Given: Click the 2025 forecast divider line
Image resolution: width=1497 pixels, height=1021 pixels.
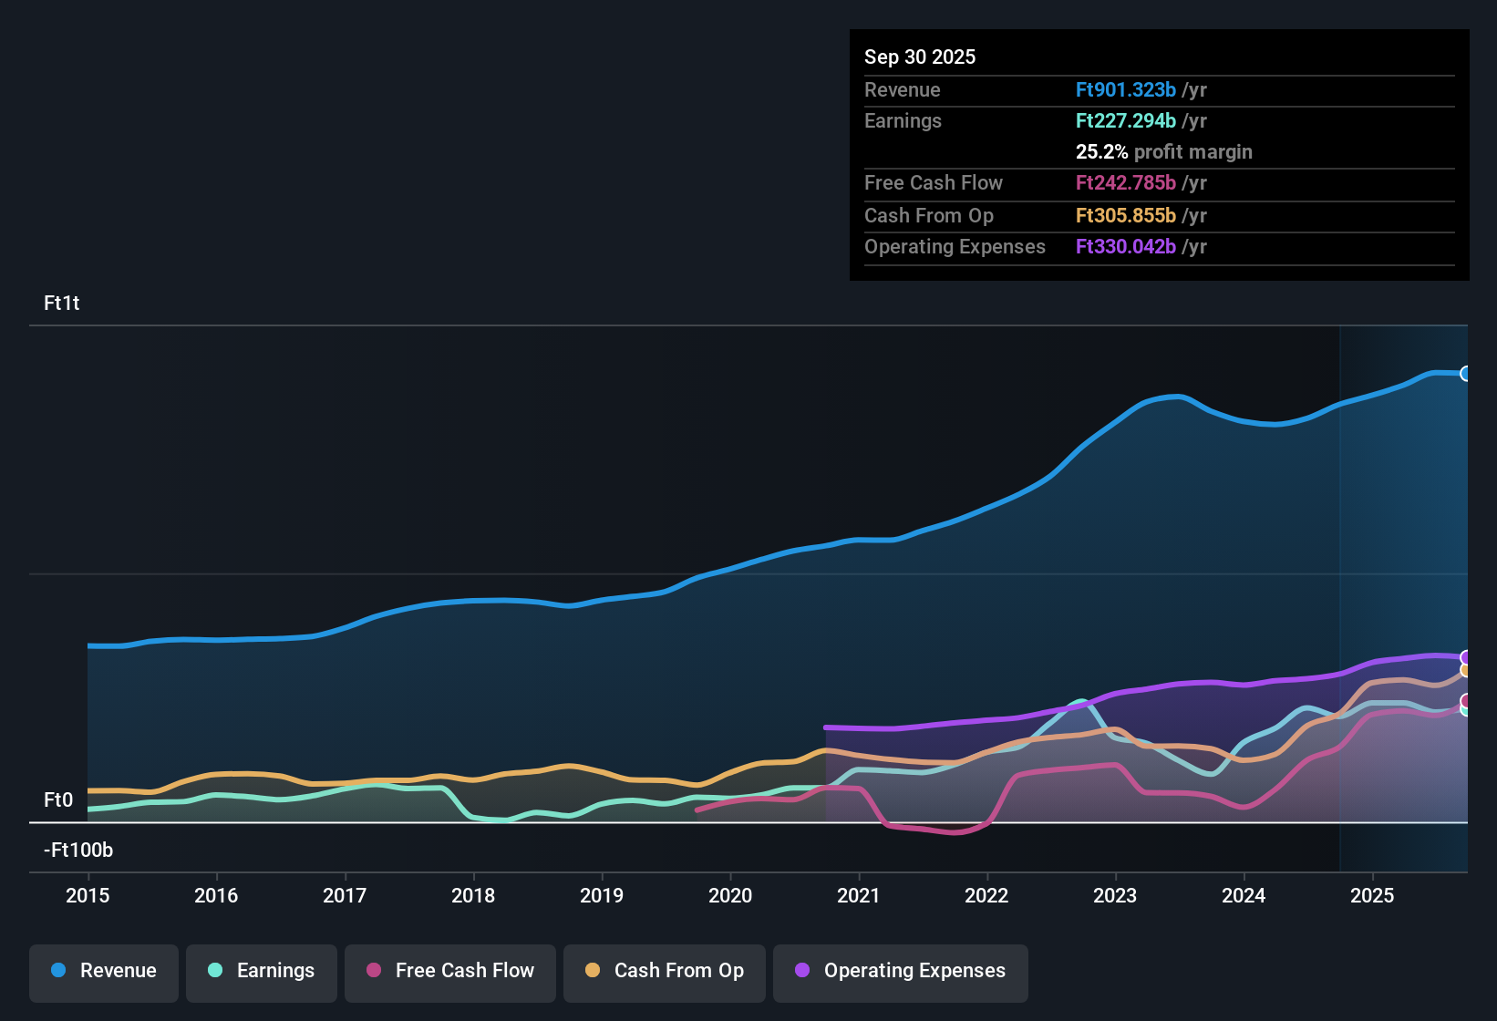Looking at the screenshot, I should [x=1339, y=593].
